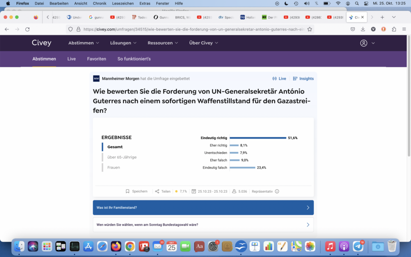Screen dimensions: 411x257
Task: Click the Repräsentativ info icon
Action: click(x=277, y=192)
